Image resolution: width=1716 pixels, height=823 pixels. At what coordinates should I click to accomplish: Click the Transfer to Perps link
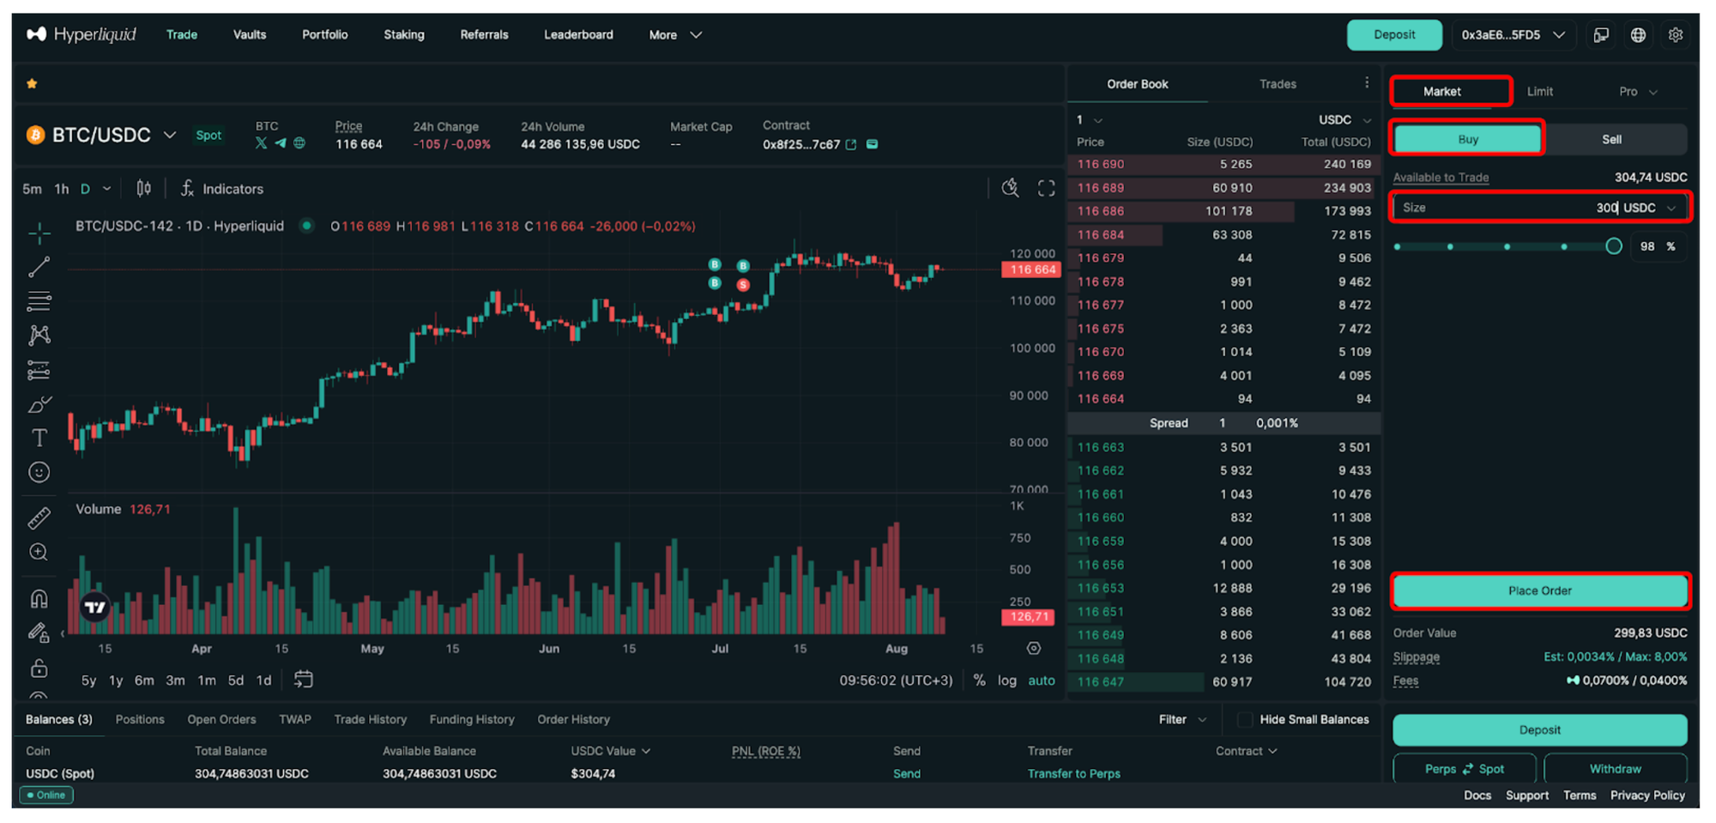click(1073, 773)
